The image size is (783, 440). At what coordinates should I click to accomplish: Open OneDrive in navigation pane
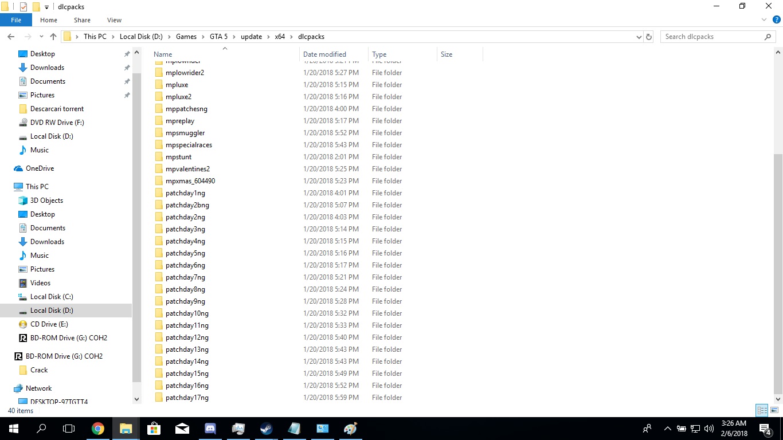pyautogui.click(x=40, y=168)
